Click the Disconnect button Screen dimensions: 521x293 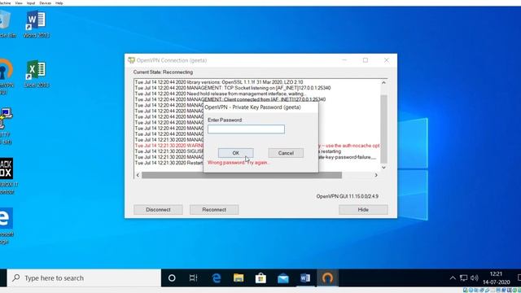pyautogui.click(x=158, y=210)
